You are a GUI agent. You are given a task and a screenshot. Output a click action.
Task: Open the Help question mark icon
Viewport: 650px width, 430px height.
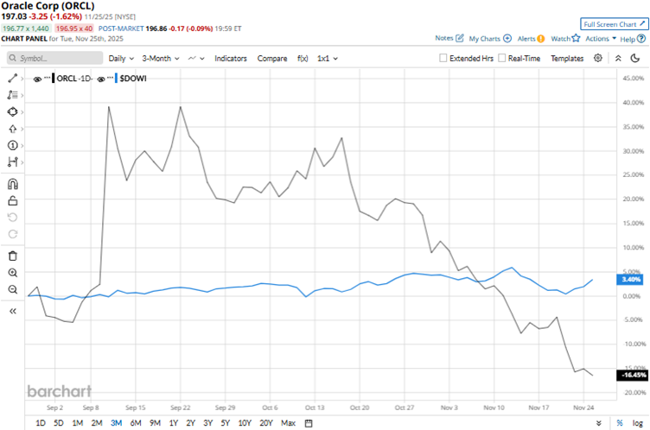point(641,39)
